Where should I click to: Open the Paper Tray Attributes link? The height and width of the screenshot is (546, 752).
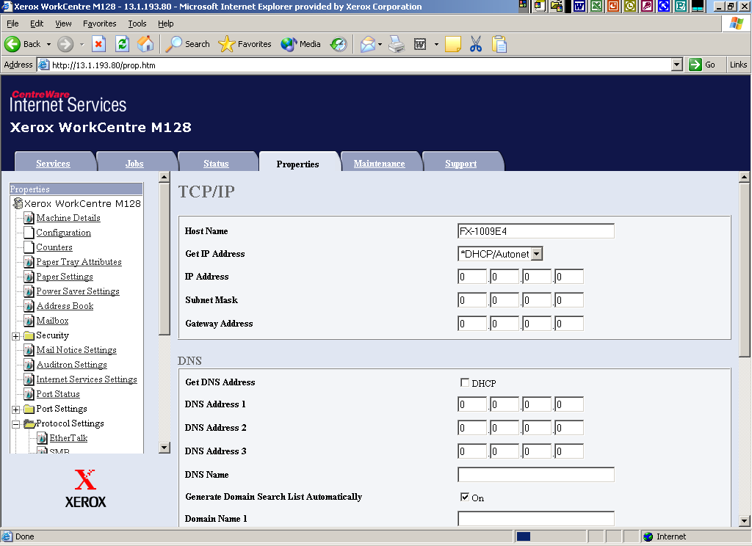click(79, 262)
